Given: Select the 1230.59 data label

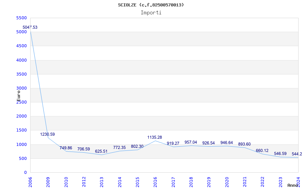Looking at the screenshot, I should [48, 134].
